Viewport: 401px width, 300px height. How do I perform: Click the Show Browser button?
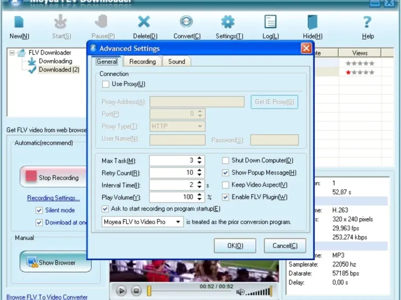point(56,261)
